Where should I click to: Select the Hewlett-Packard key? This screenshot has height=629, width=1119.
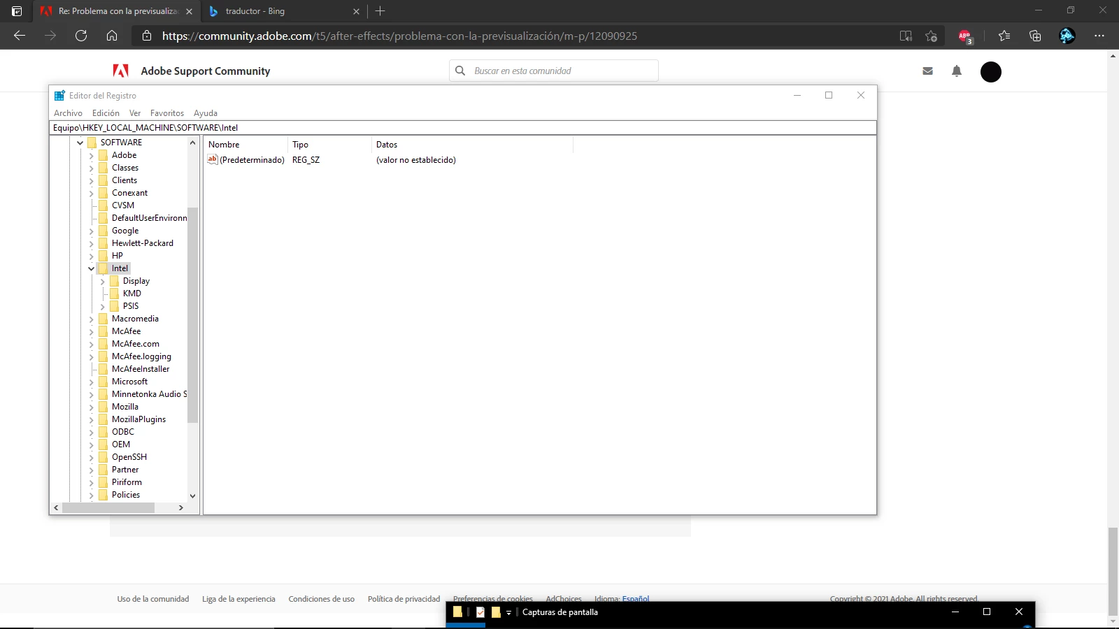(x=143, y=243)
